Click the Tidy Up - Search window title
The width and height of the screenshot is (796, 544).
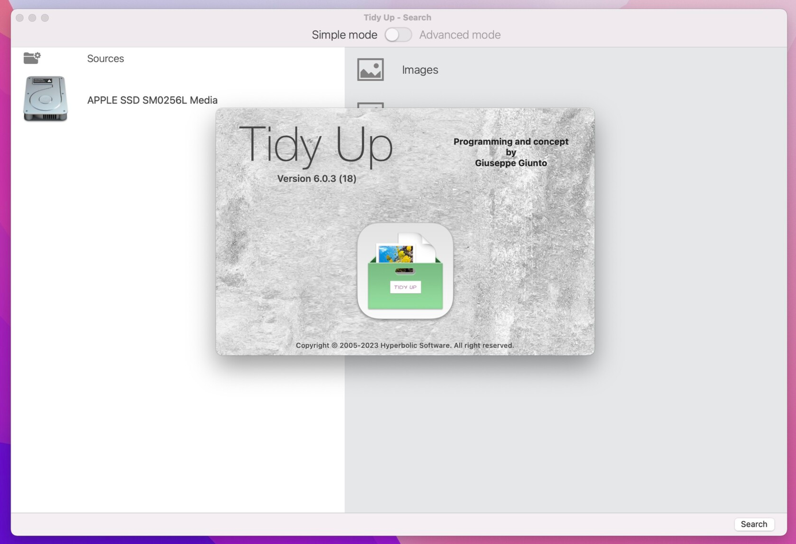(x=397, y=17)
